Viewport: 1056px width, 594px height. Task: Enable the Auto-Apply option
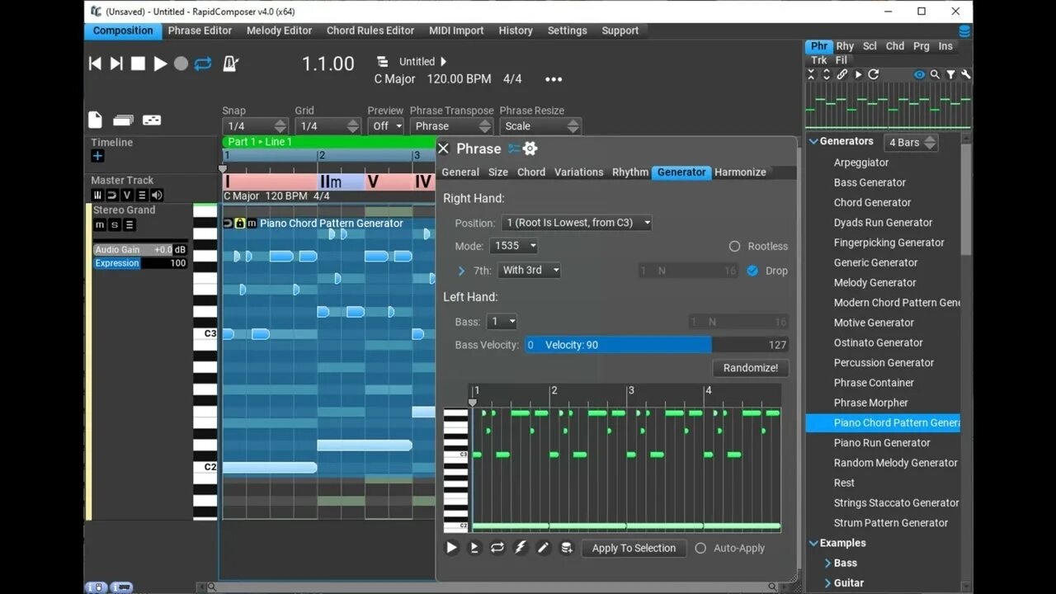click(x=700, y=548)
